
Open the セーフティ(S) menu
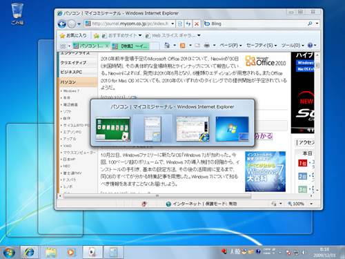coord(262,46)
